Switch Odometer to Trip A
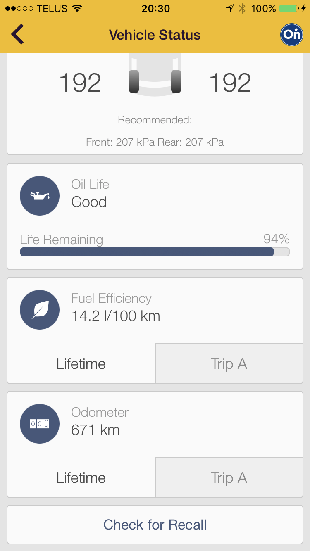Viewport: 310px width, 551px height. click(229, 478)
